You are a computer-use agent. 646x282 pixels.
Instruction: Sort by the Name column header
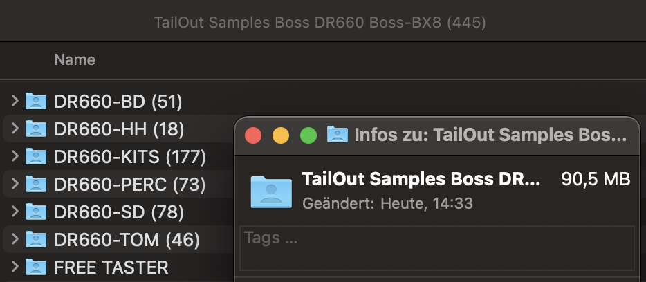click(75, 60)
